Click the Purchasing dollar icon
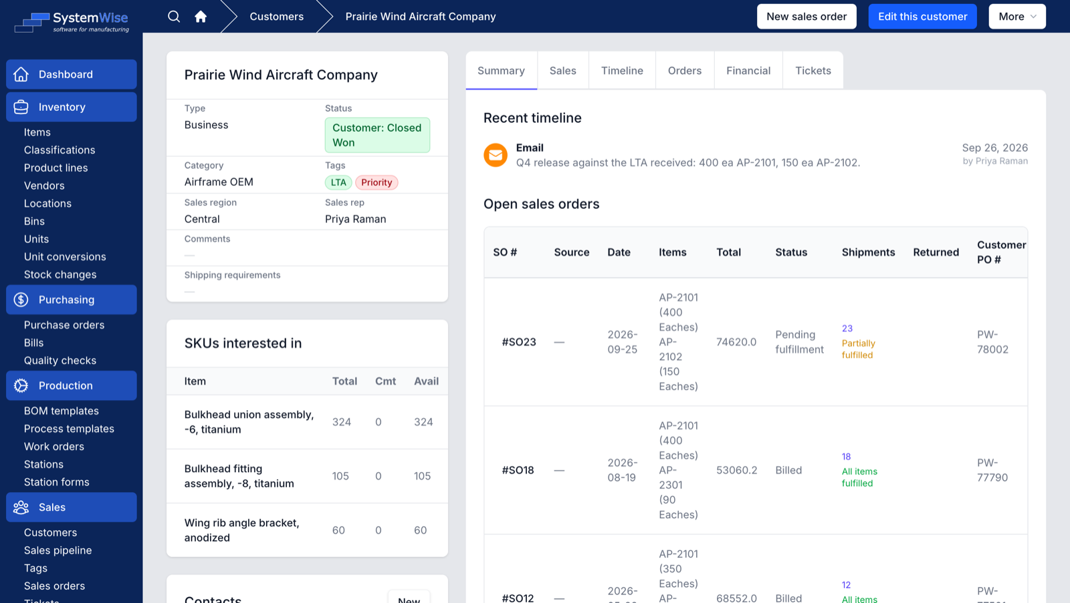Screen dimensions: 1070x603 (x=21, y=300)
